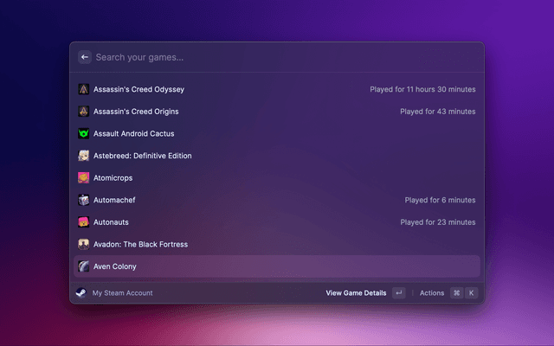Click the Automachef game icon

click(x=84, y=200)
